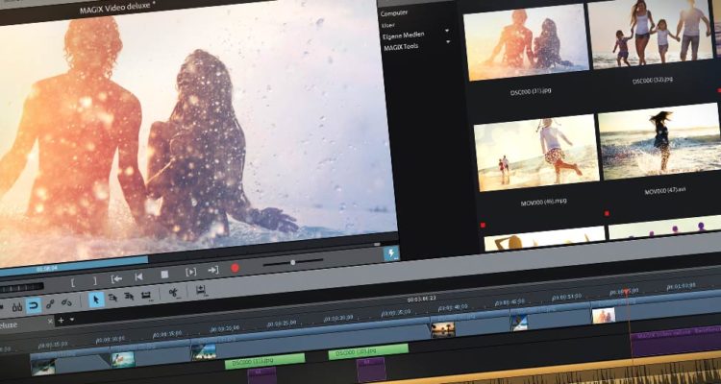
Task: Go to beginning of the movie
Action: (138, 276)
